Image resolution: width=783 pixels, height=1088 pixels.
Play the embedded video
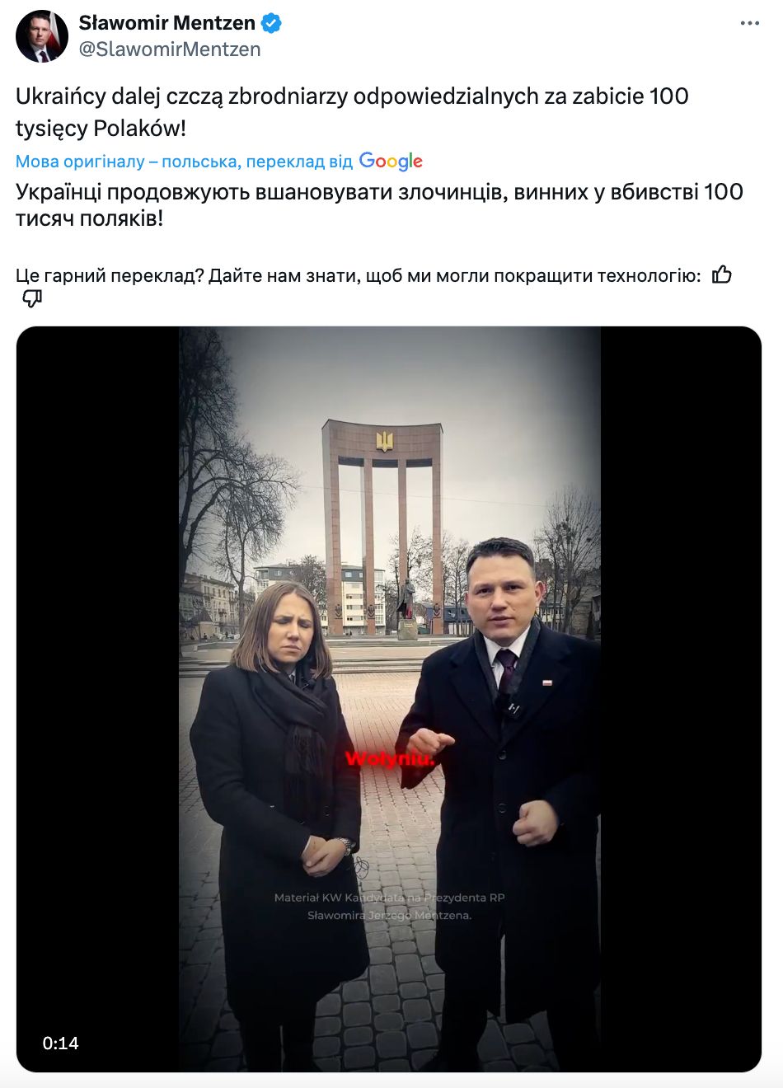pyautogui.click(x=389, y=699)
